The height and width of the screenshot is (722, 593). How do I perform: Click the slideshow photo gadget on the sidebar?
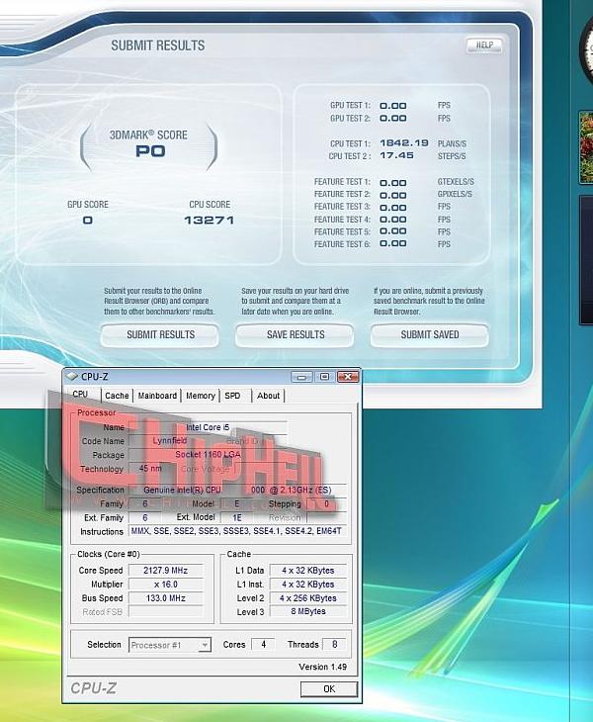coord(586,147)
